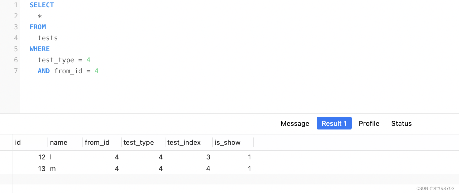Place cursor on the SELECT keyword

pyautogui.click(x=42, y=5)
